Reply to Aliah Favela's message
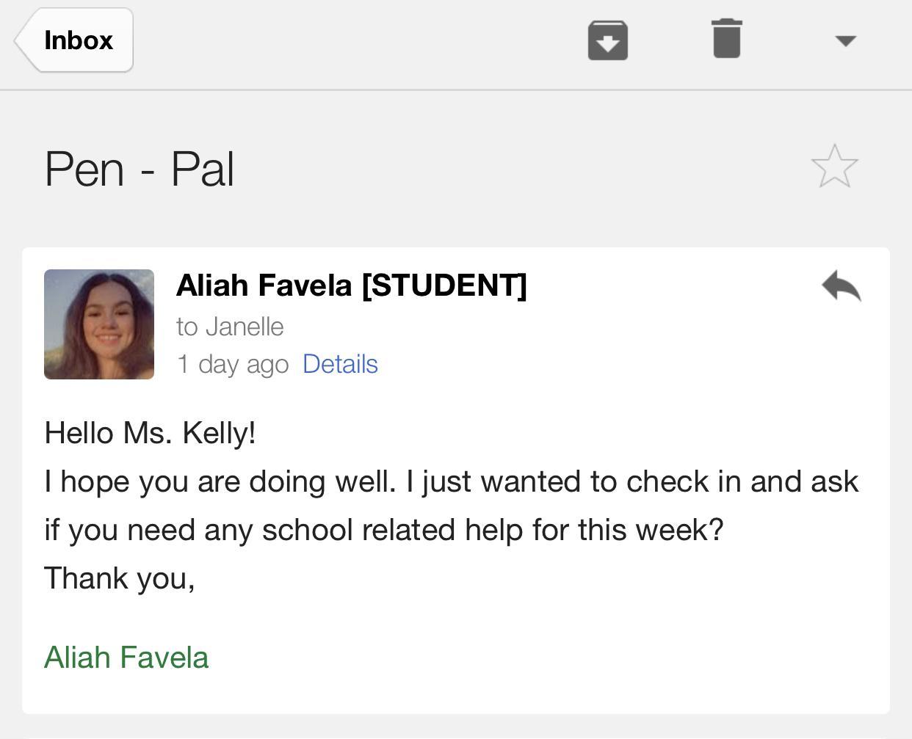The height and width of the screenshot is (739, 912). click(x=842, y=286)
